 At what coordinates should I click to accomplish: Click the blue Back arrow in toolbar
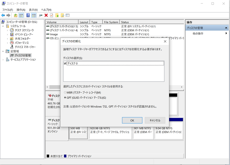pyautogui.click(x=3, y=15)
